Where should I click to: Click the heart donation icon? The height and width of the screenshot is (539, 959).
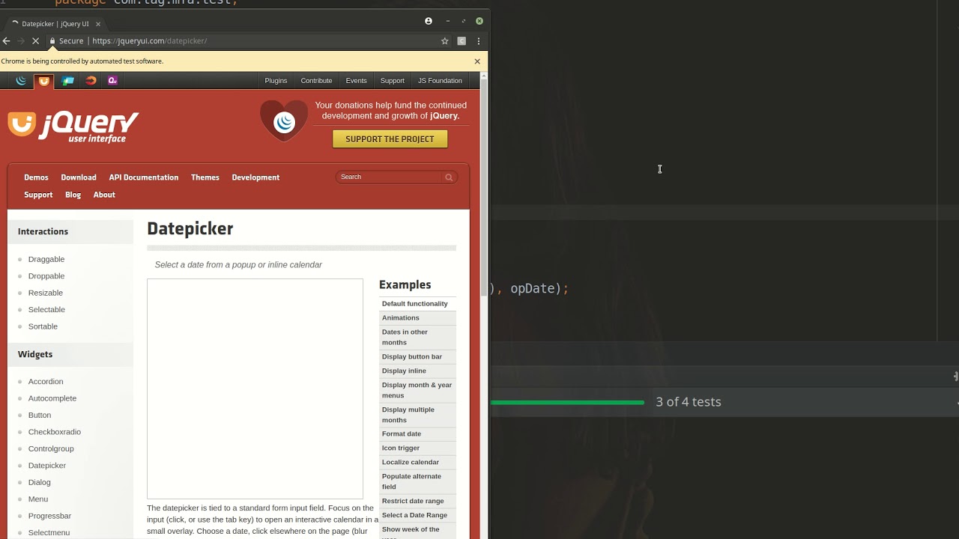point(284,121)
